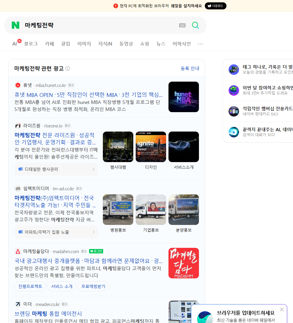Click the red warning icon in top banner

coord(116,6)
